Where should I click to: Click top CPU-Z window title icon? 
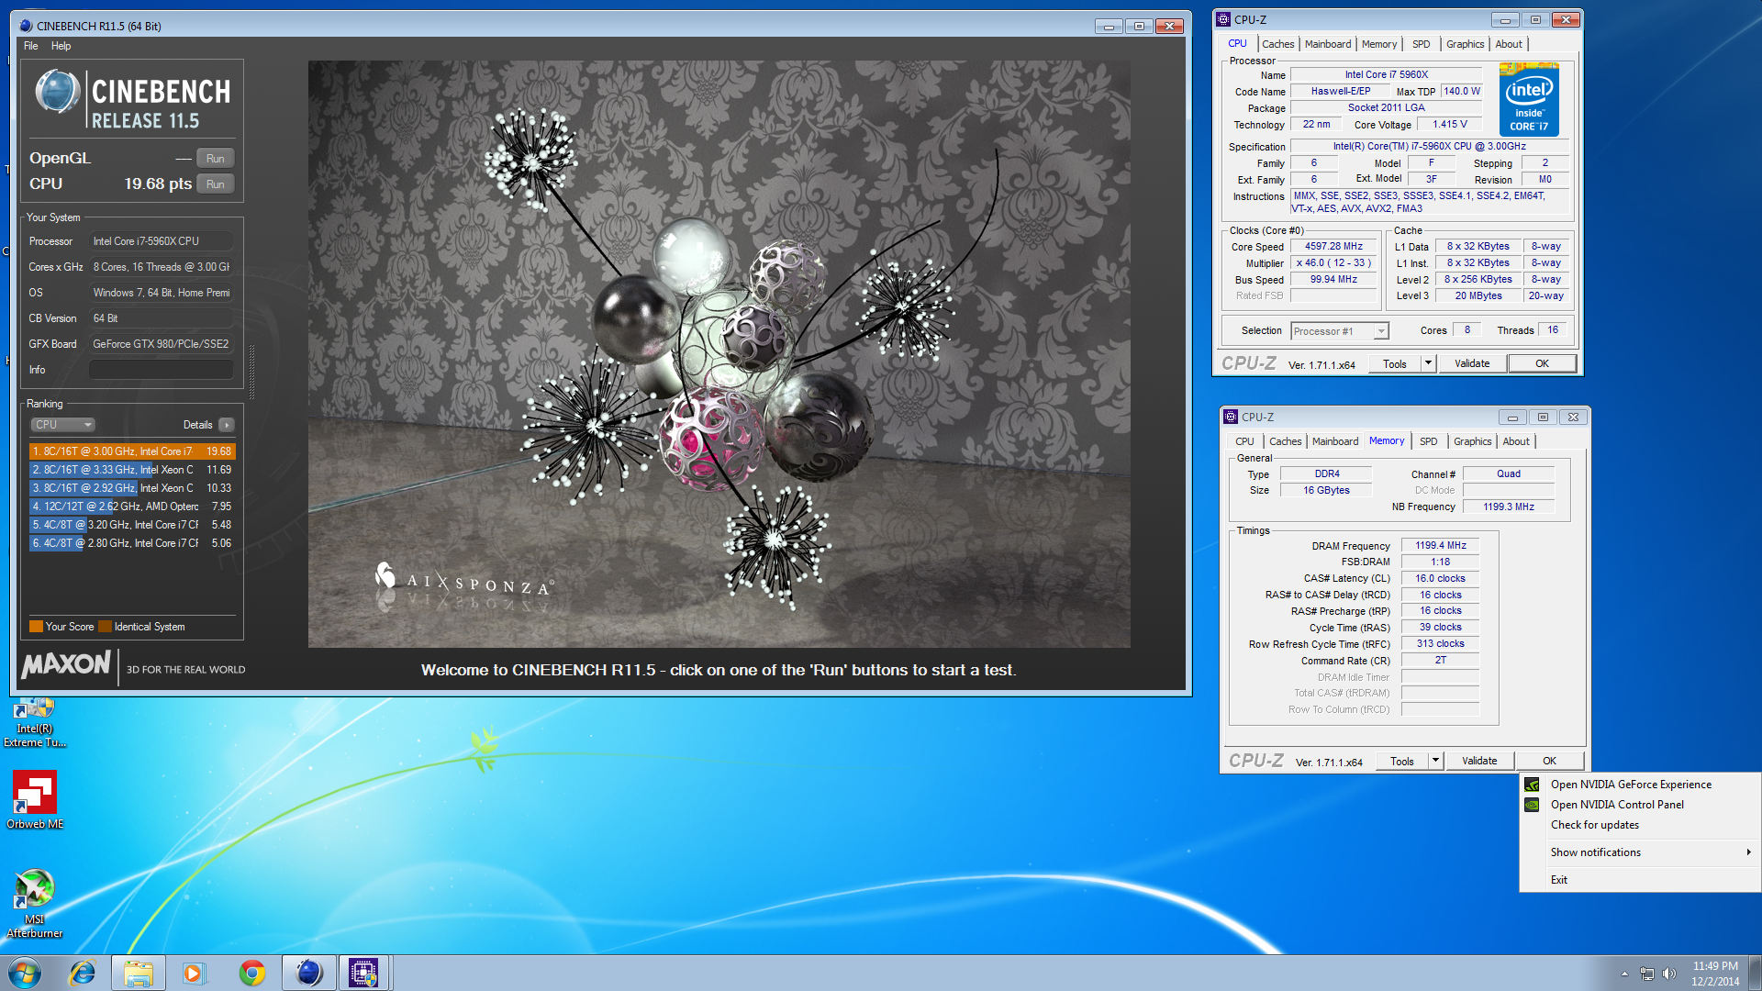pyautogui.click(x=1223, y=19)
